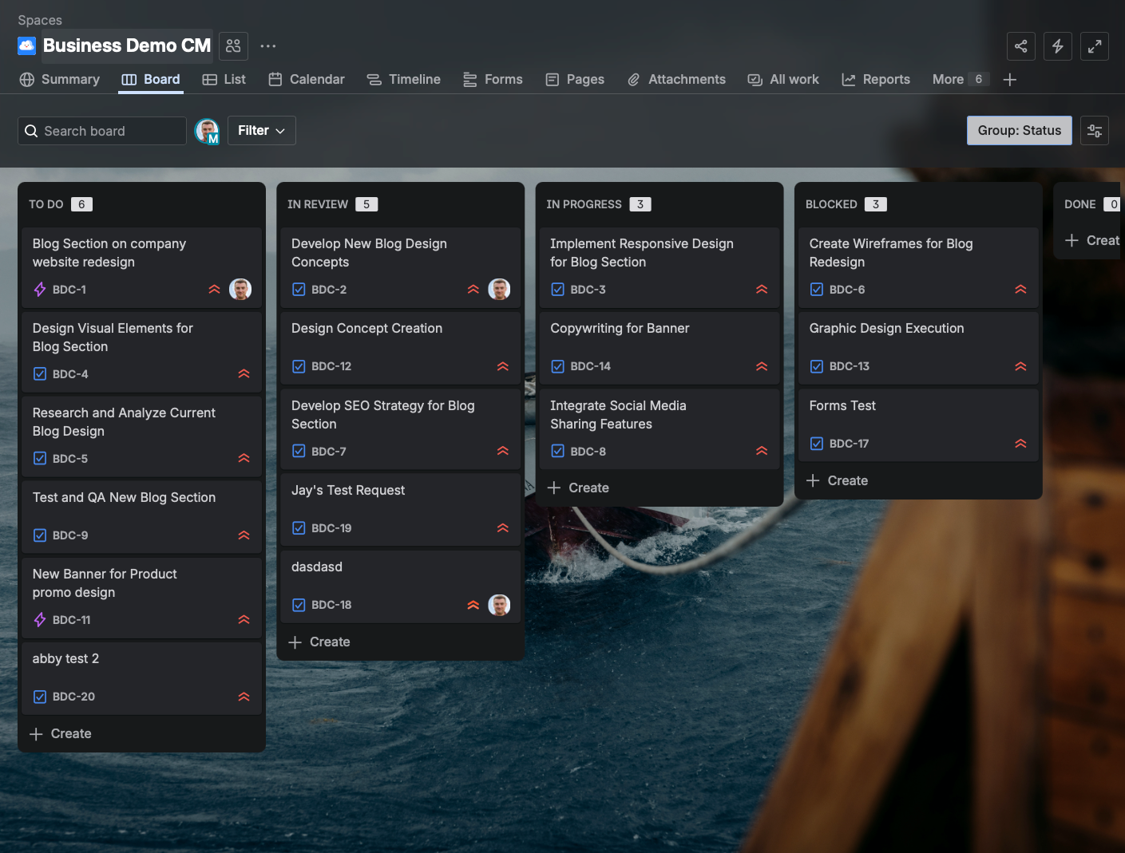Open the Group: Status dropdown
This screenshot has width=1125, height=853.
[x=1019, y=131]
